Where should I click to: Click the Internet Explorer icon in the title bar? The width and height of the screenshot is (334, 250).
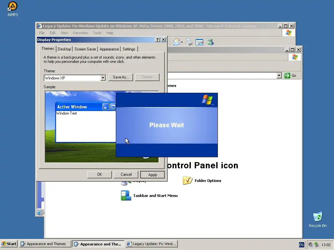39,26
